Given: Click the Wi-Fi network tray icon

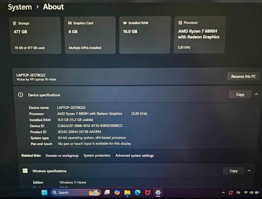Looking at the screenshot, I should [x=246, y=192].
